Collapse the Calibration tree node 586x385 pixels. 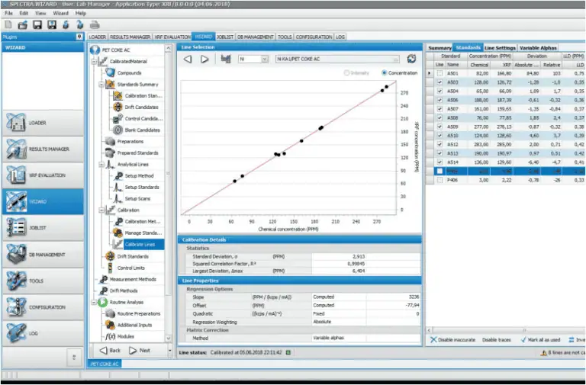[101, 210]
